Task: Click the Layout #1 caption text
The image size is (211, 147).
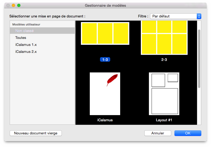Action: (x=164, y=120)
